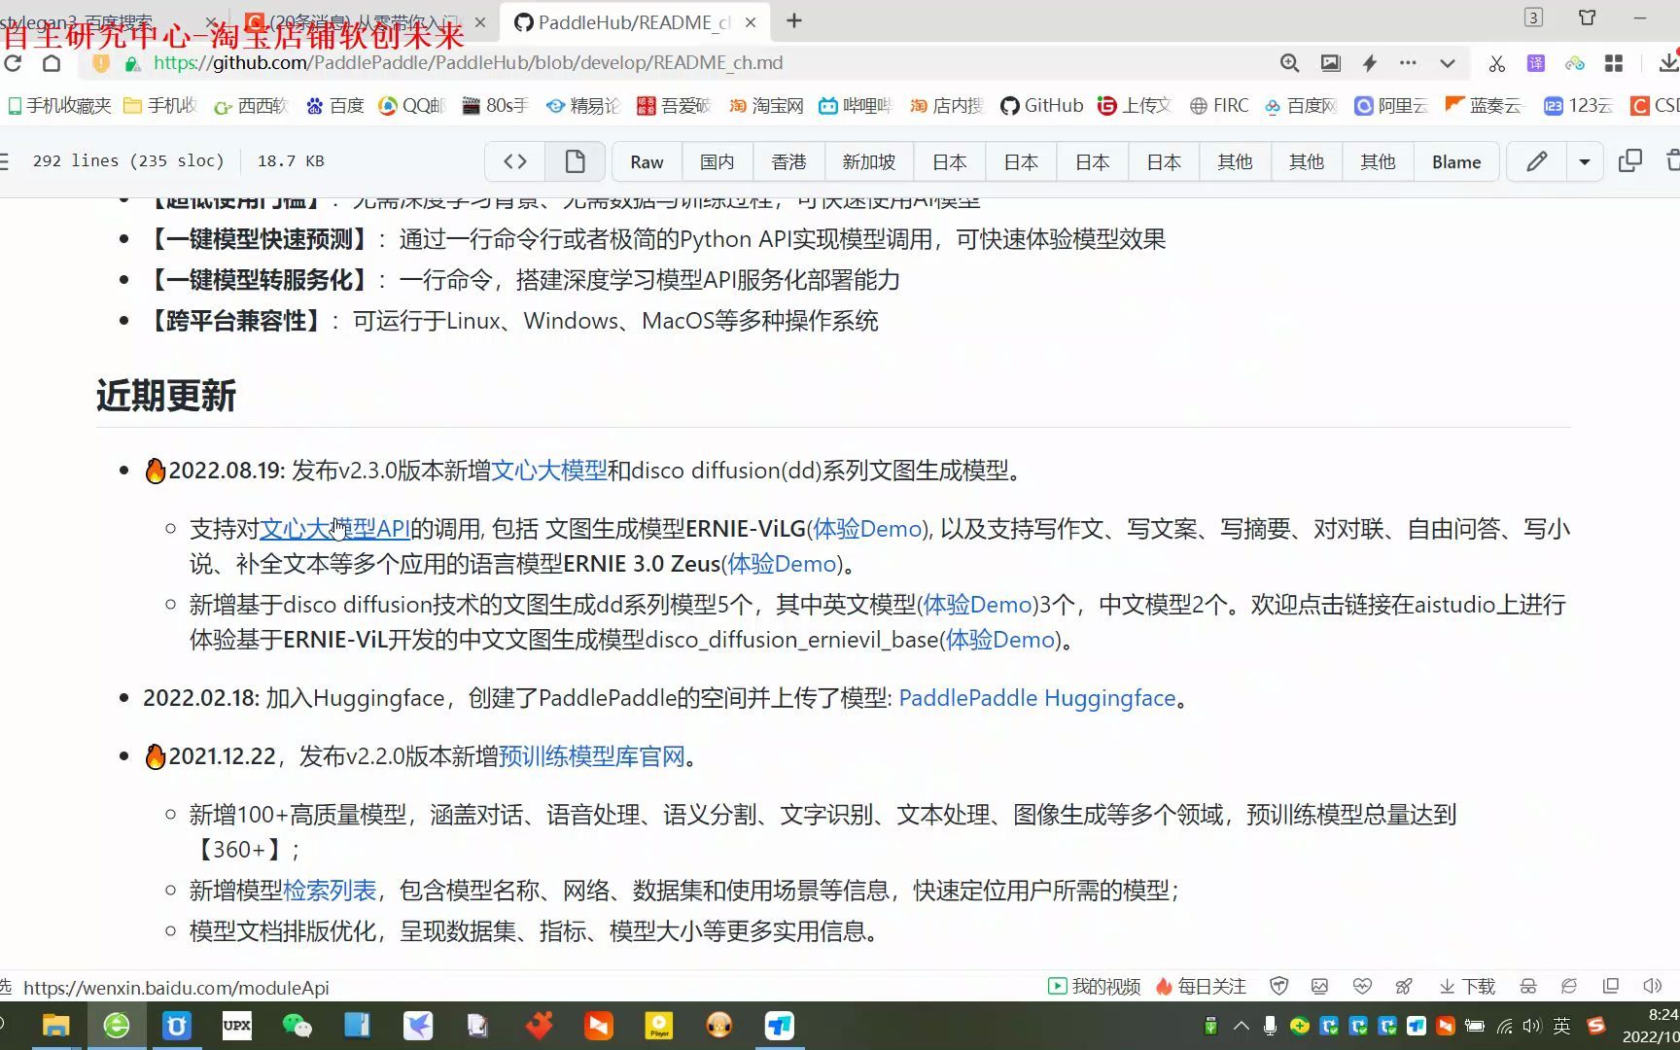The width and height of the screenshot is (1680, 1050).
Task: Open the Blame view
Action: pos(1456,161)
